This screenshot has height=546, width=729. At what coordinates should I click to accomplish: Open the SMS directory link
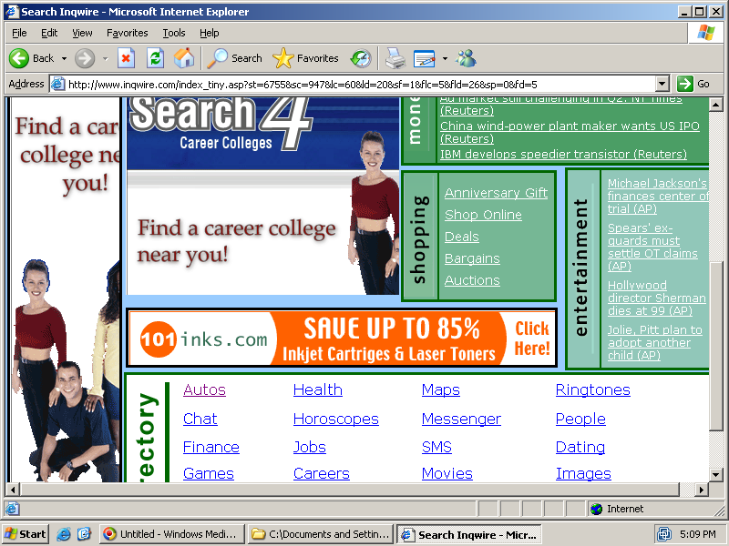(x=436, y=447)
